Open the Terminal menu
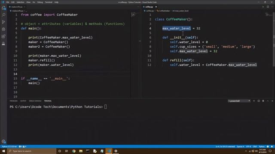The image size is (275, 154). 49,2
